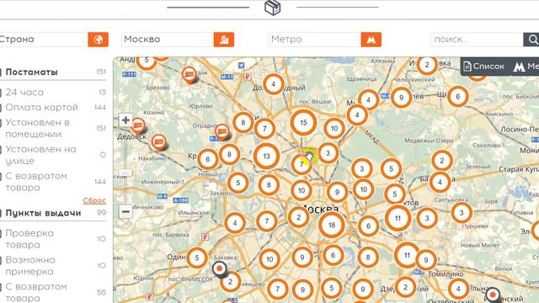Select postamat pin above Дедовск
Screen dimensions: 539x303
tap(138, 126)
